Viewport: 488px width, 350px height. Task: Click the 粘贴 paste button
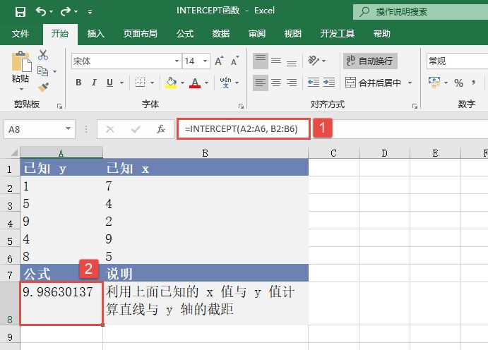(20, 71)
